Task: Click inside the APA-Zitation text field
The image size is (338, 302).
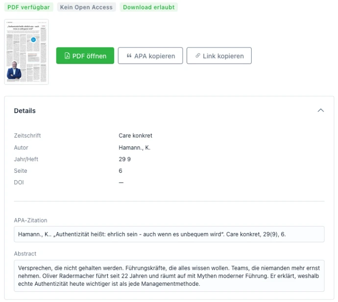Action: [x=169, y=234]
